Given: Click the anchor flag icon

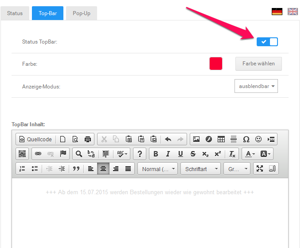Looking at the screenshot, I should 63,154.
